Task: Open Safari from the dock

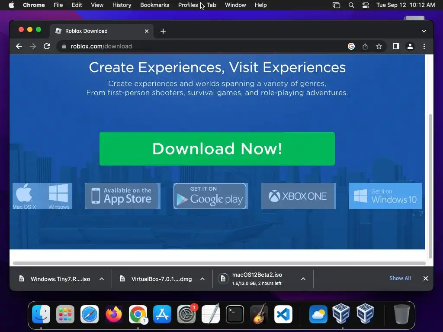Action: [x=90, y=314]
